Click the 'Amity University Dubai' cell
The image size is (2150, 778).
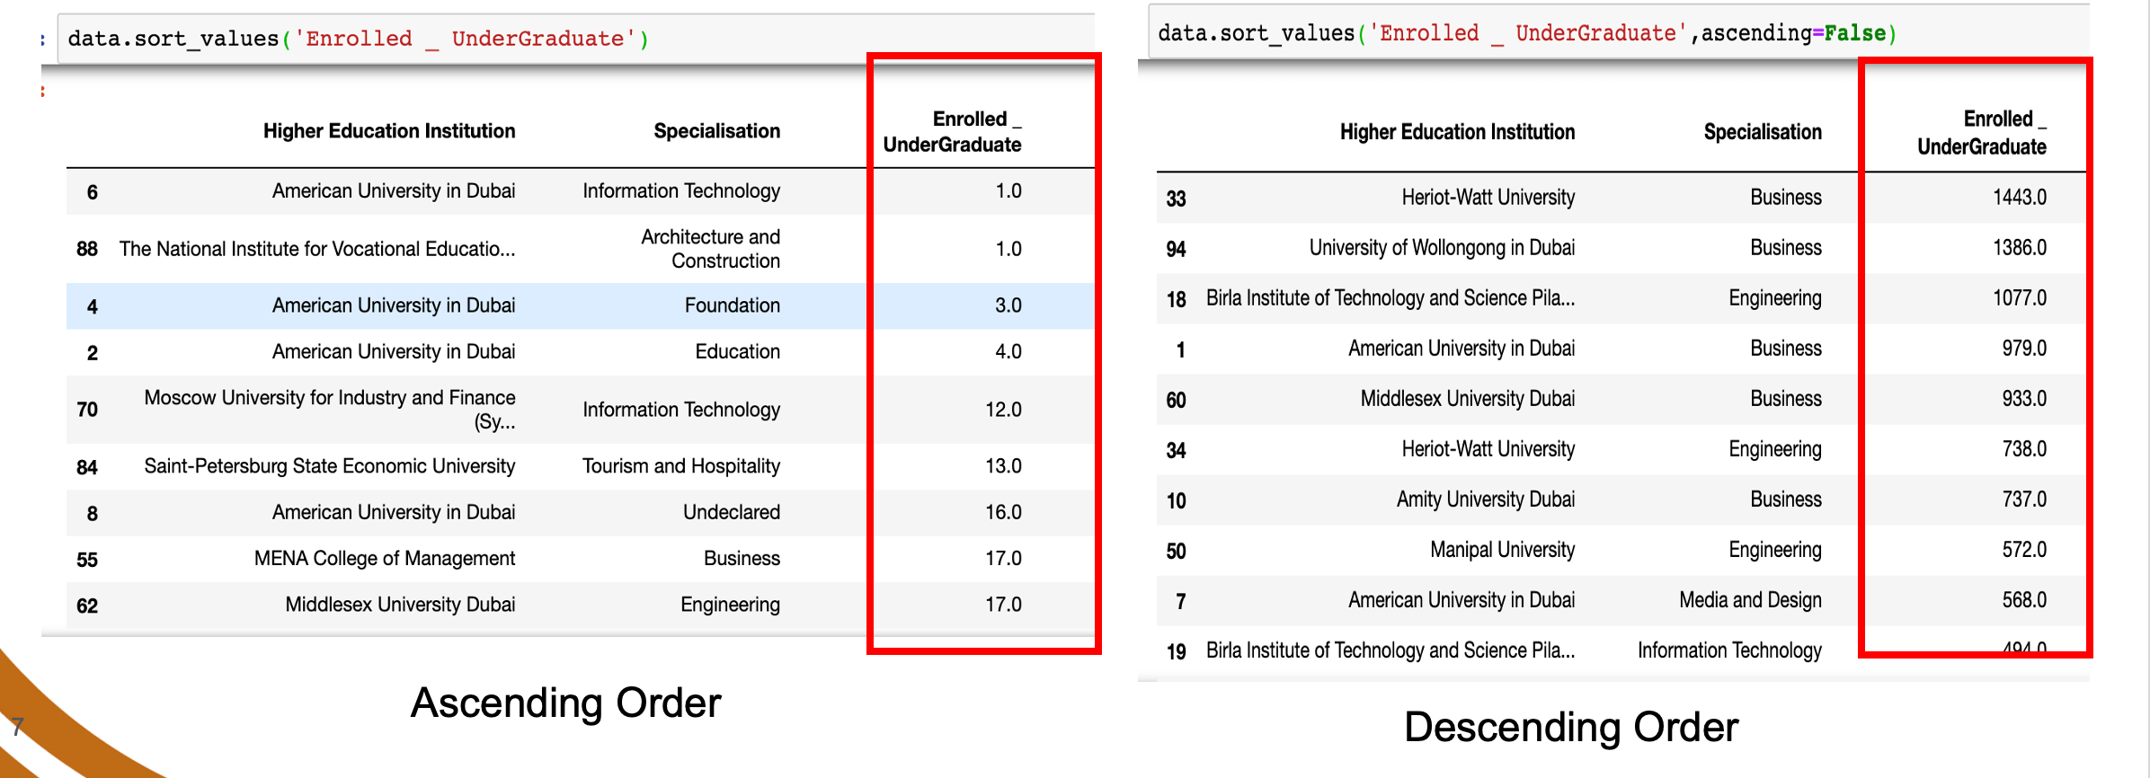pos(1486,500)
